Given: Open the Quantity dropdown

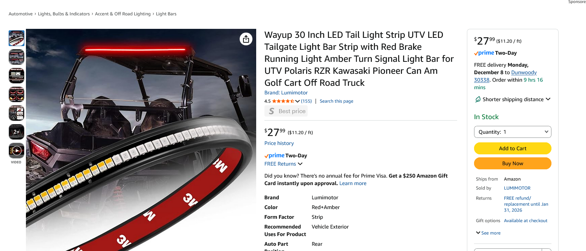Looking at the screenshot, I should coord(513,132).
